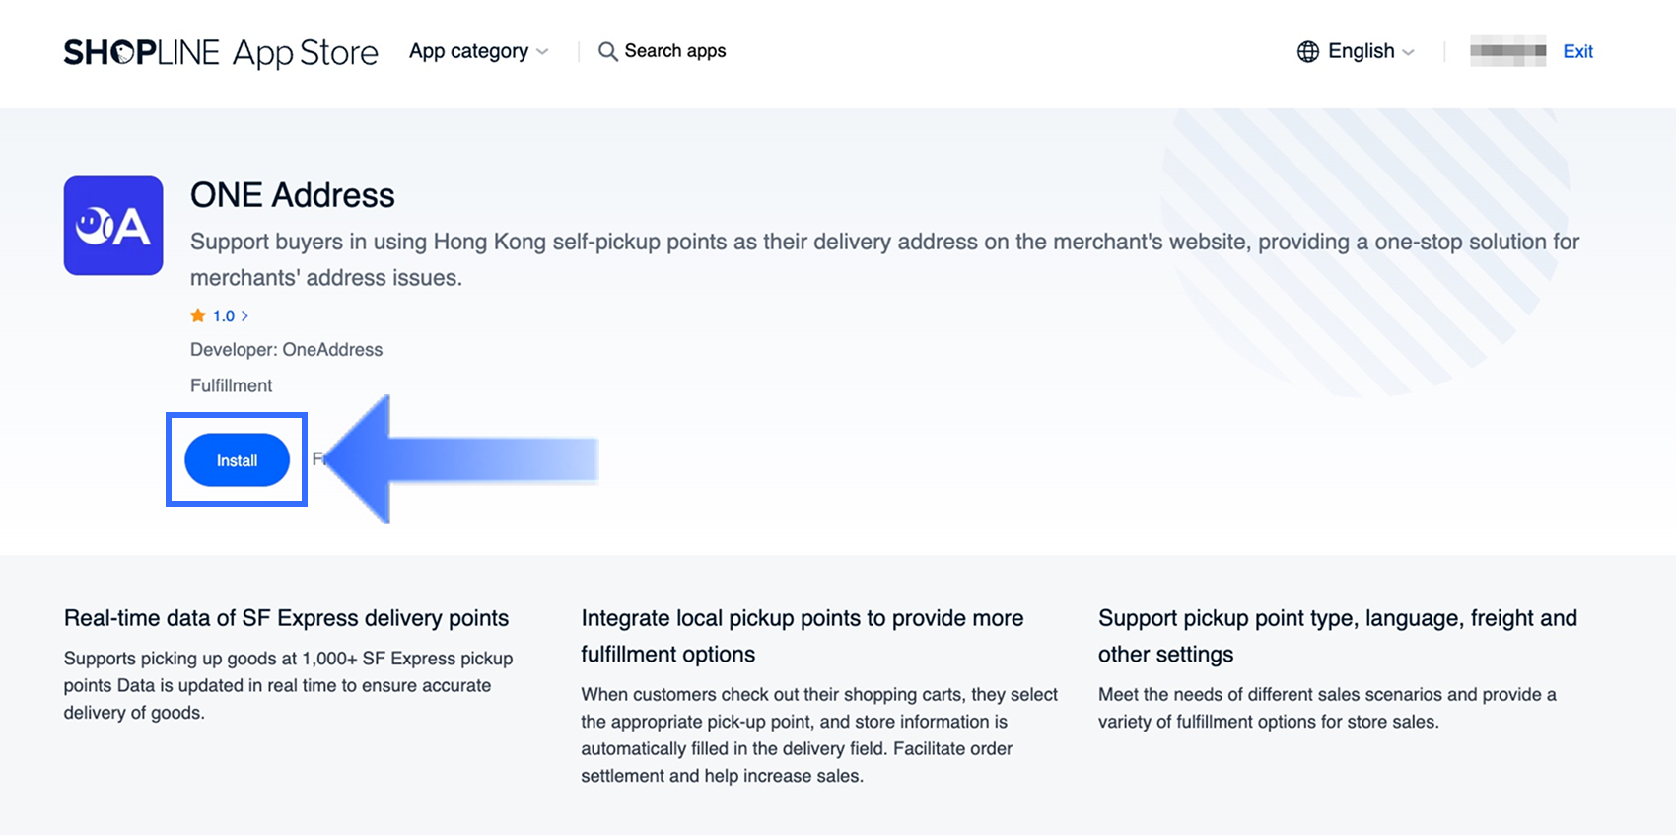
Task: Open rating details arrow beside 1.0
Action: [x=244, y=315]
